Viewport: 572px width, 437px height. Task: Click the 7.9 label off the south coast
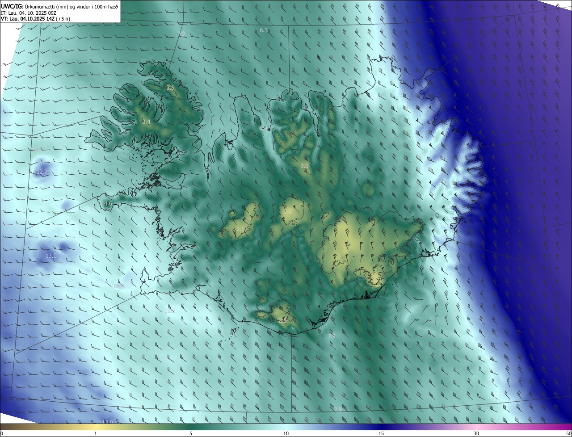332,336
